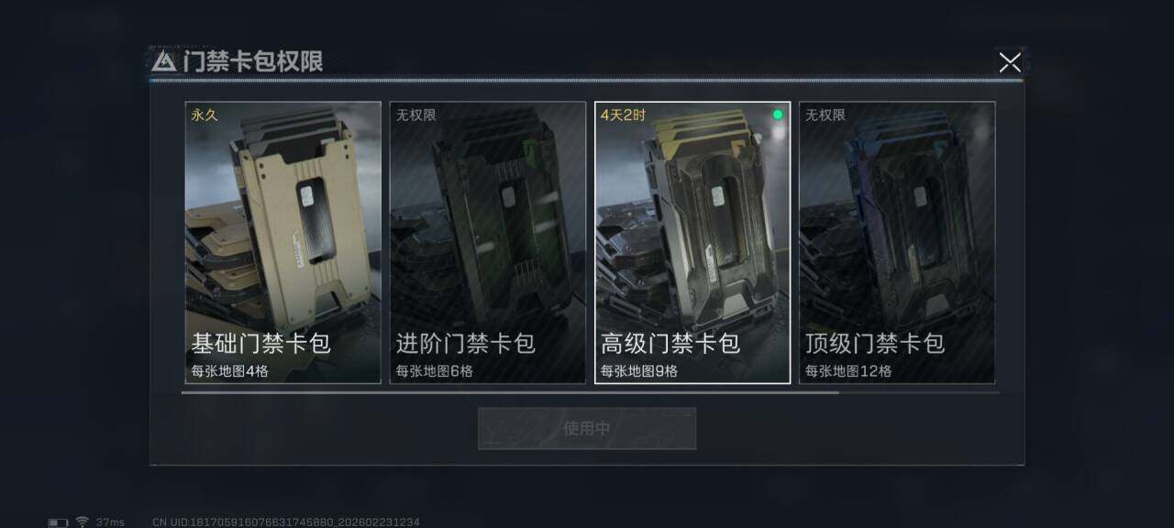
Task: Click the 使用中 button
Action: [587, 428]
